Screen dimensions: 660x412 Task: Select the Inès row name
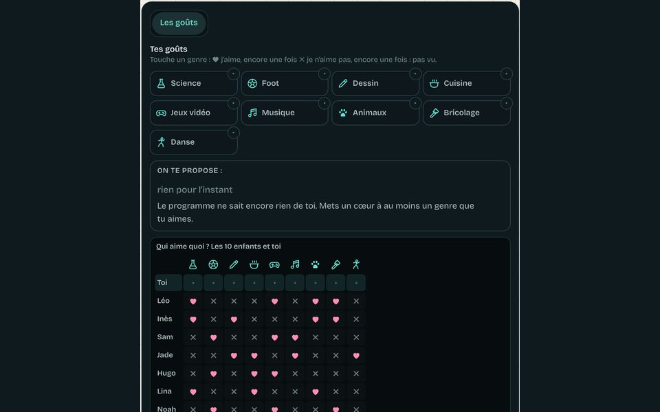coord(164,319)
